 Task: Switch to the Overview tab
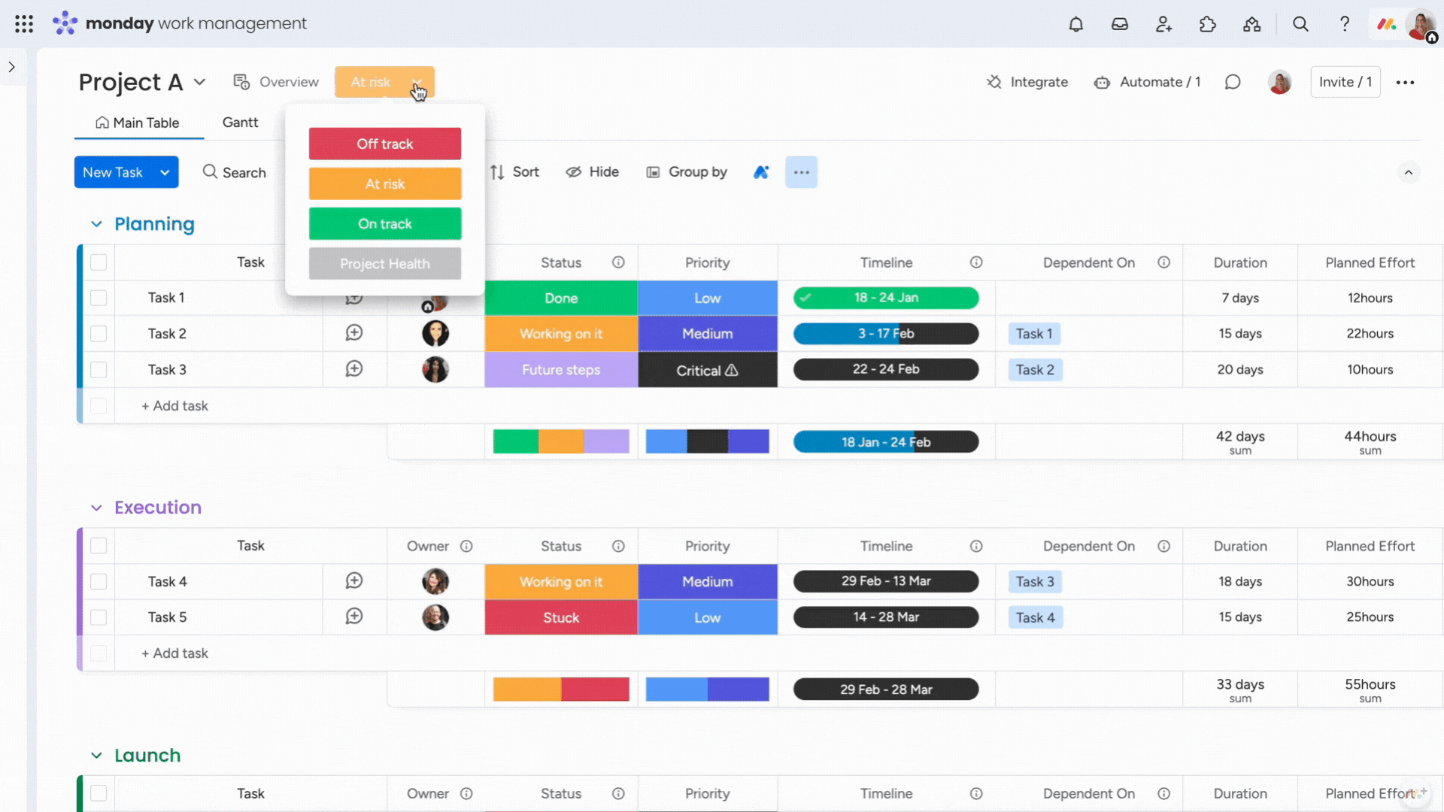[278, 81]
